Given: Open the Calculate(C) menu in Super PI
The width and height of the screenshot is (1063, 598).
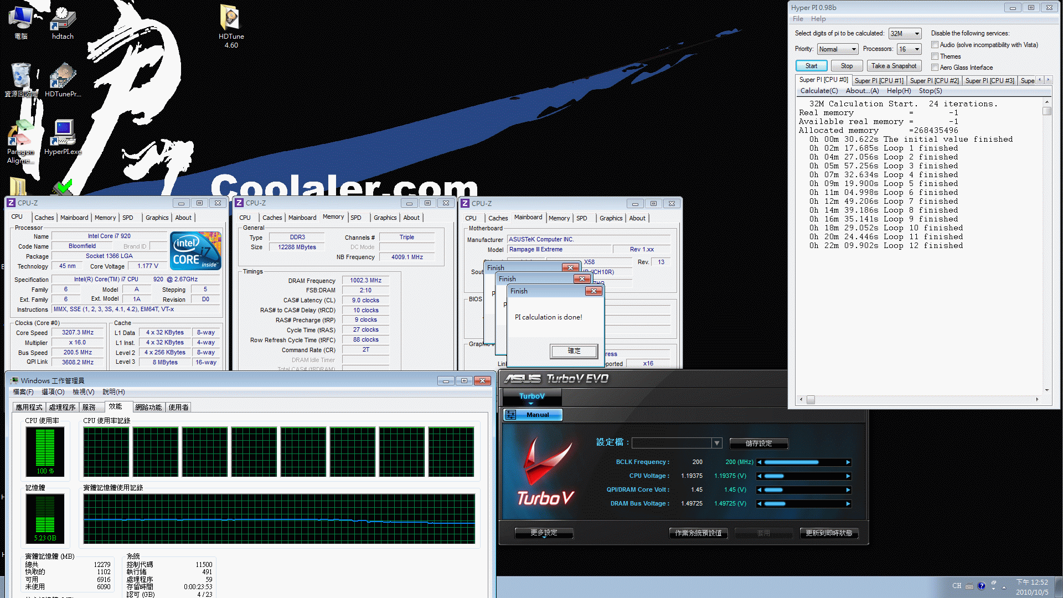Looking at the screenshot, I should coord(819,91).
